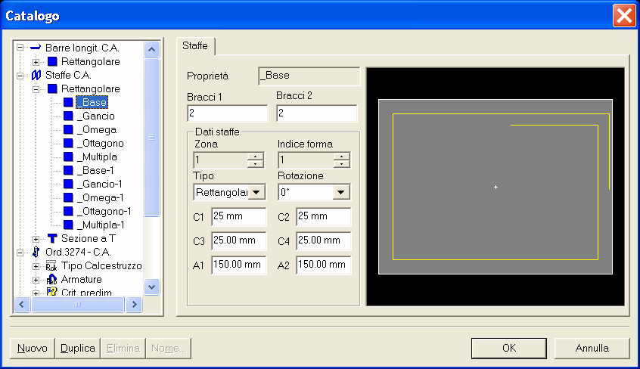
Task: Click the tree scroll down arrow
Action: pyautogui.click(x=151, y=287)
